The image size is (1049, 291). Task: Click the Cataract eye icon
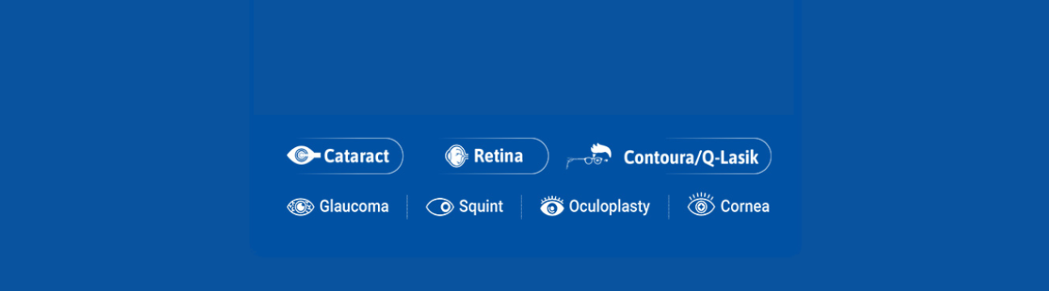click(304, 156)
